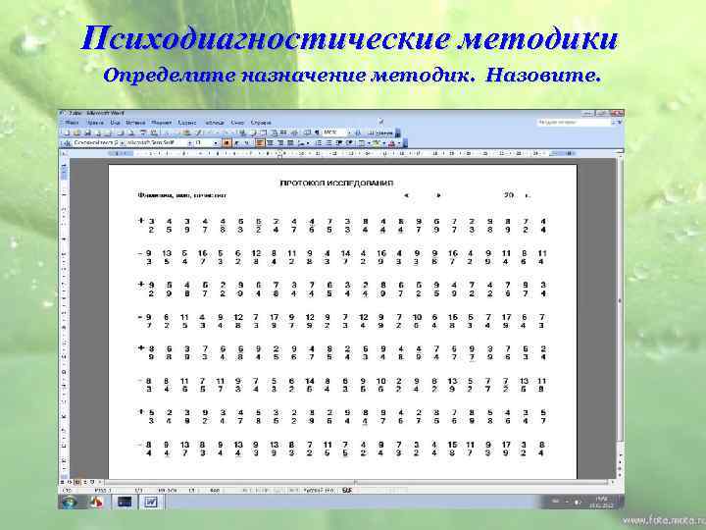Viewport: 706px width, 530px height.
Task: Toggle Italic formatting
Action: click(237, 143)
